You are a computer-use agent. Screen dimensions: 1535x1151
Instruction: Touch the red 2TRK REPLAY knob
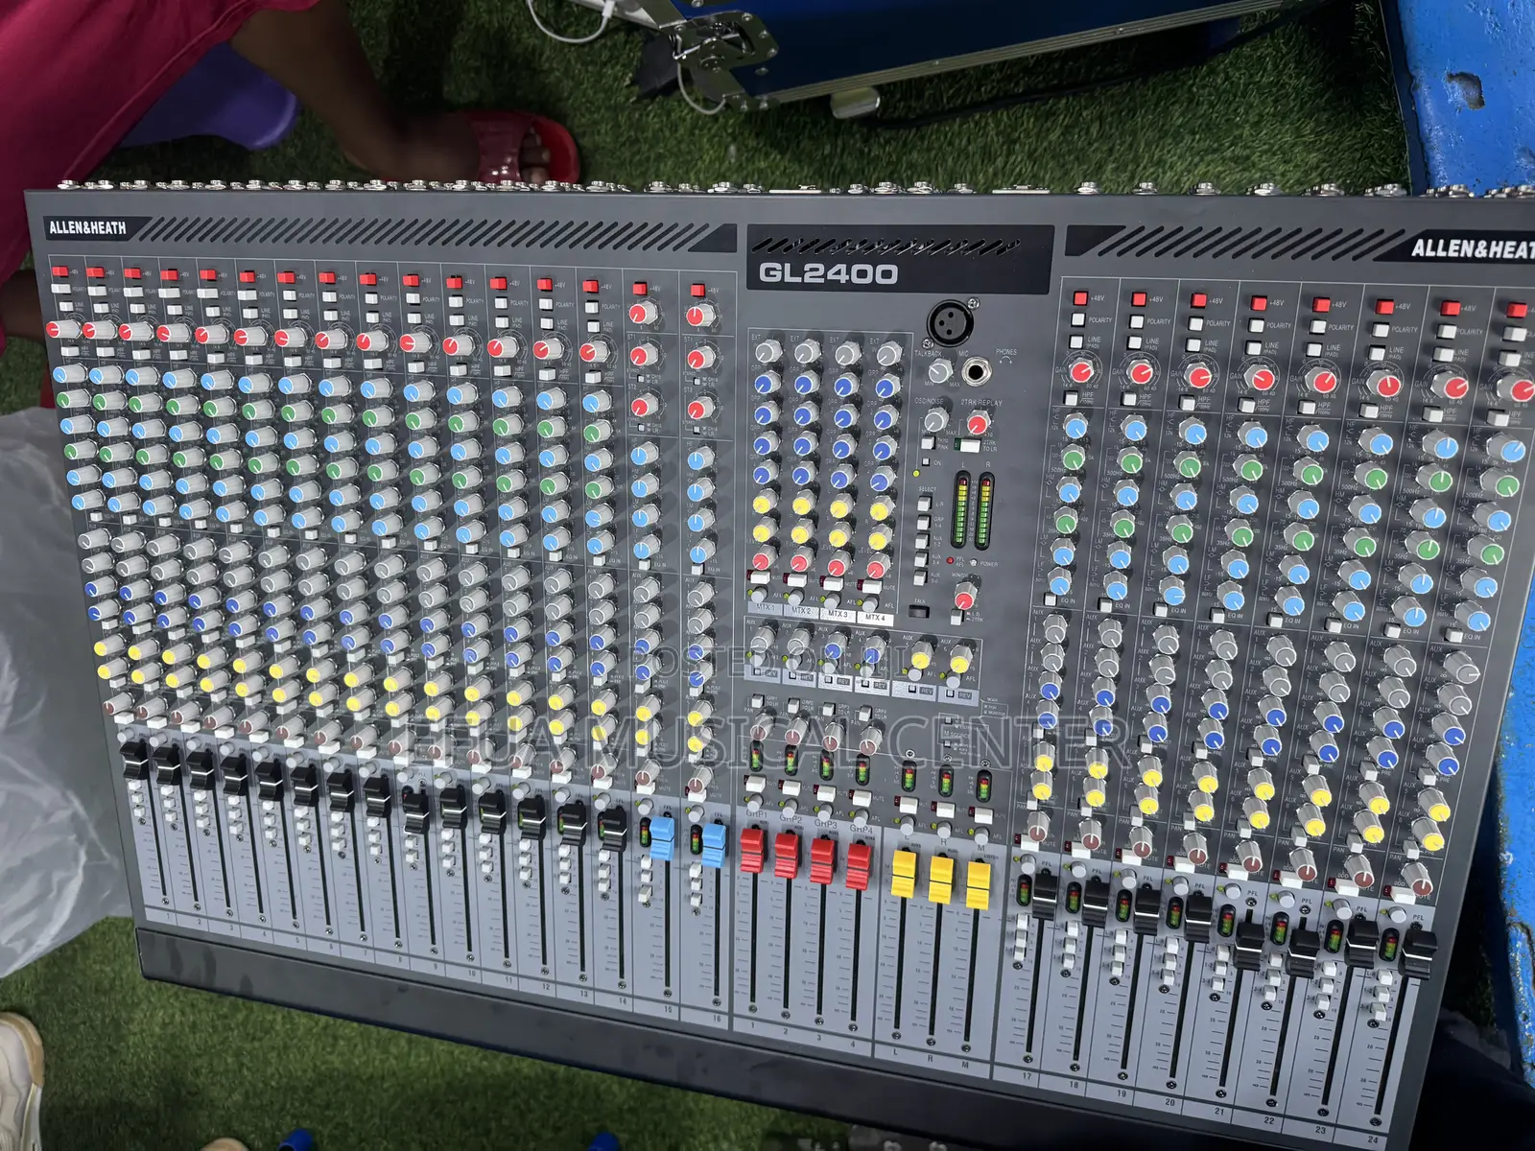click(978, 423)
